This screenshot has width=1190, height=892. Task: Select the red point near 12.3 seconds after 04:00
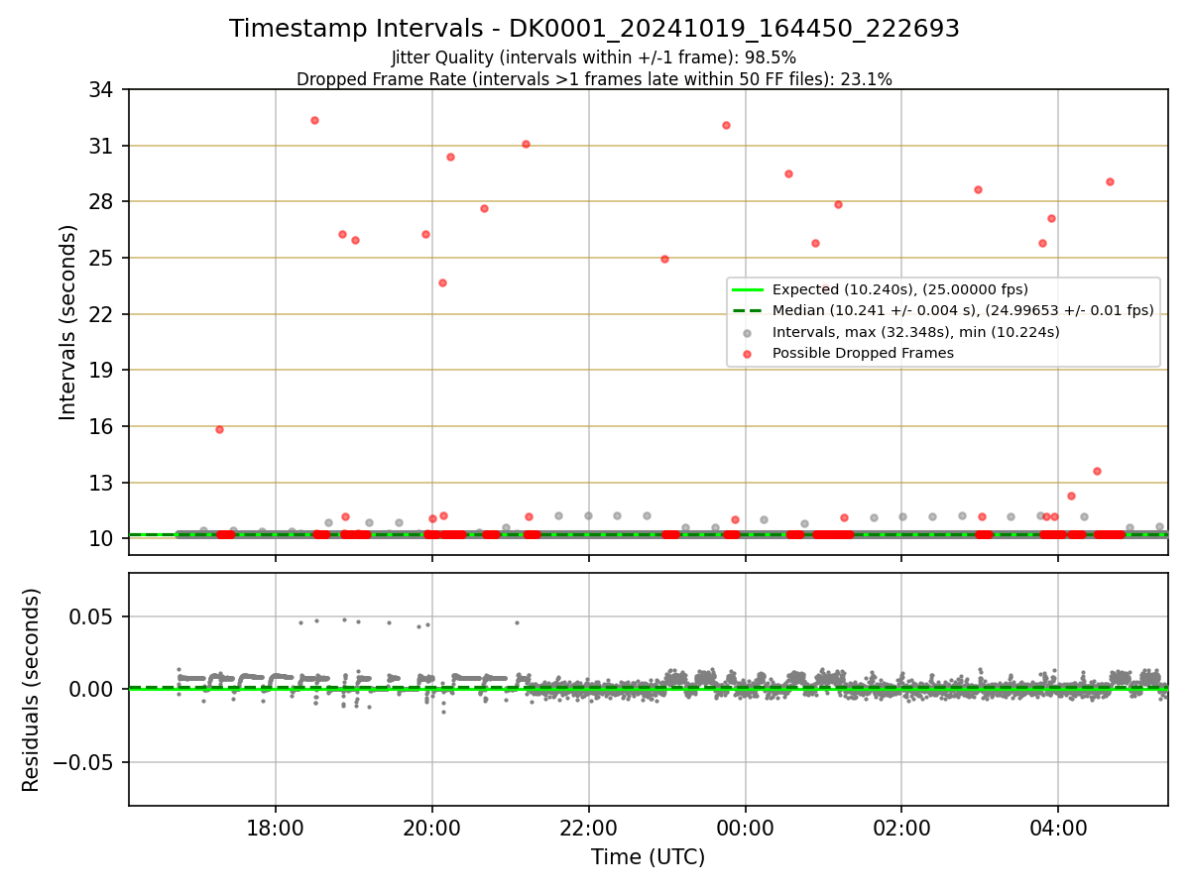(x=1071, y=496)
